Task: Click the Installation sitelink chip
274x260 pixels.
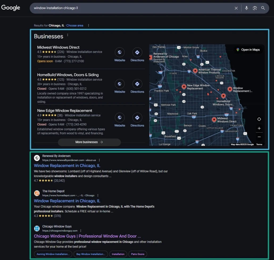Action: pos(118,254)
